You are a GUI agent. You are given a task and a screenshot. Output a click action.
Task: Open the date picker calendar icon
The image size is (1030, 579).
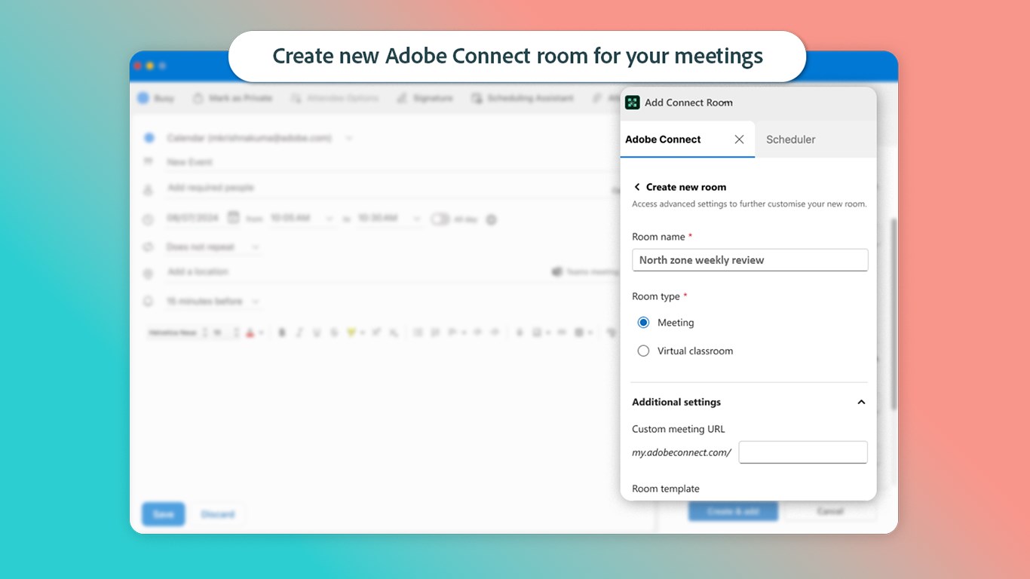coord(233,217)
